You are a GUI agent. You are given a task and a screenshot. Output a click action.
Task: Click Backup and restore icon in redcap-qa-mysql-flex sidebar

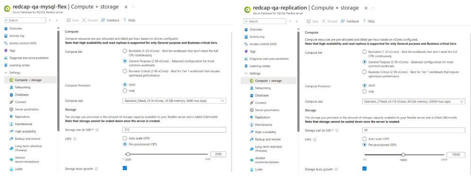point(11,139)
